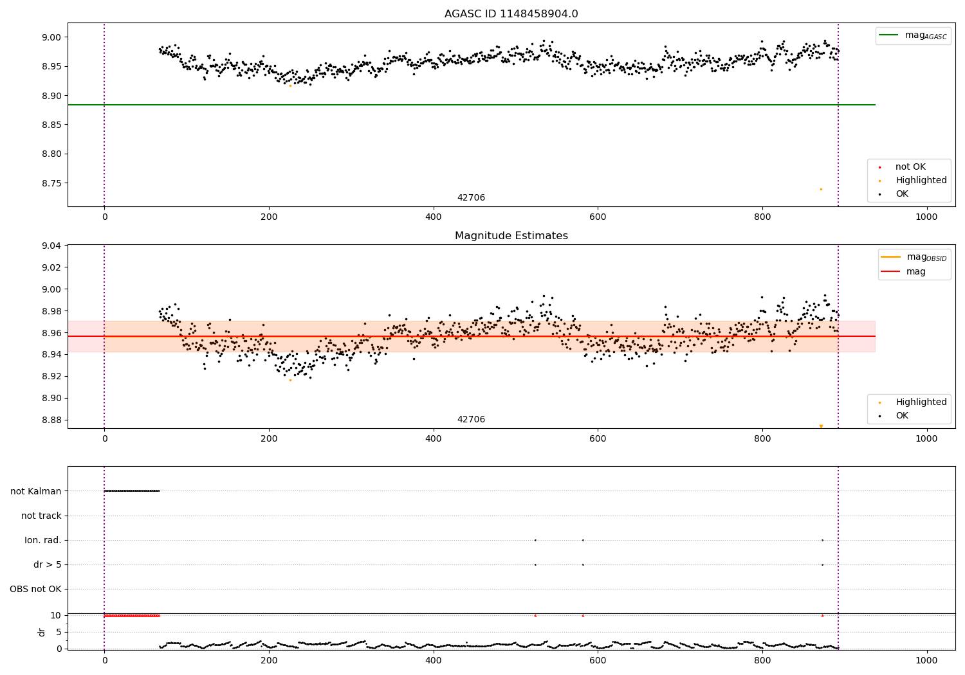Select 'OK' legend entry in middle plot
965x675 pixels.
pyautogui.click(x=902, y=416)
